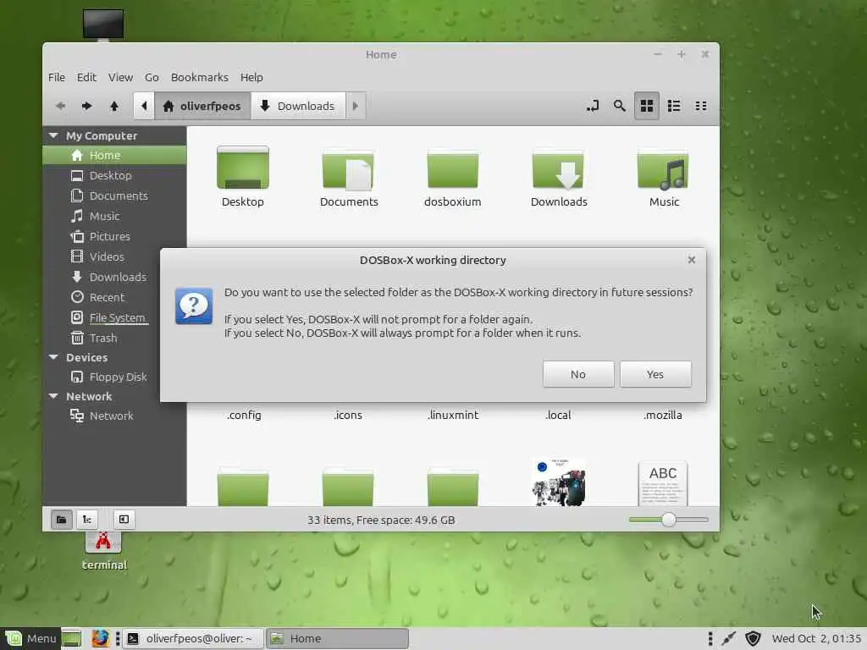Select the .icons folder label
Image resolution: width=867 pixels, height=650 pixels.
(348, 415)
